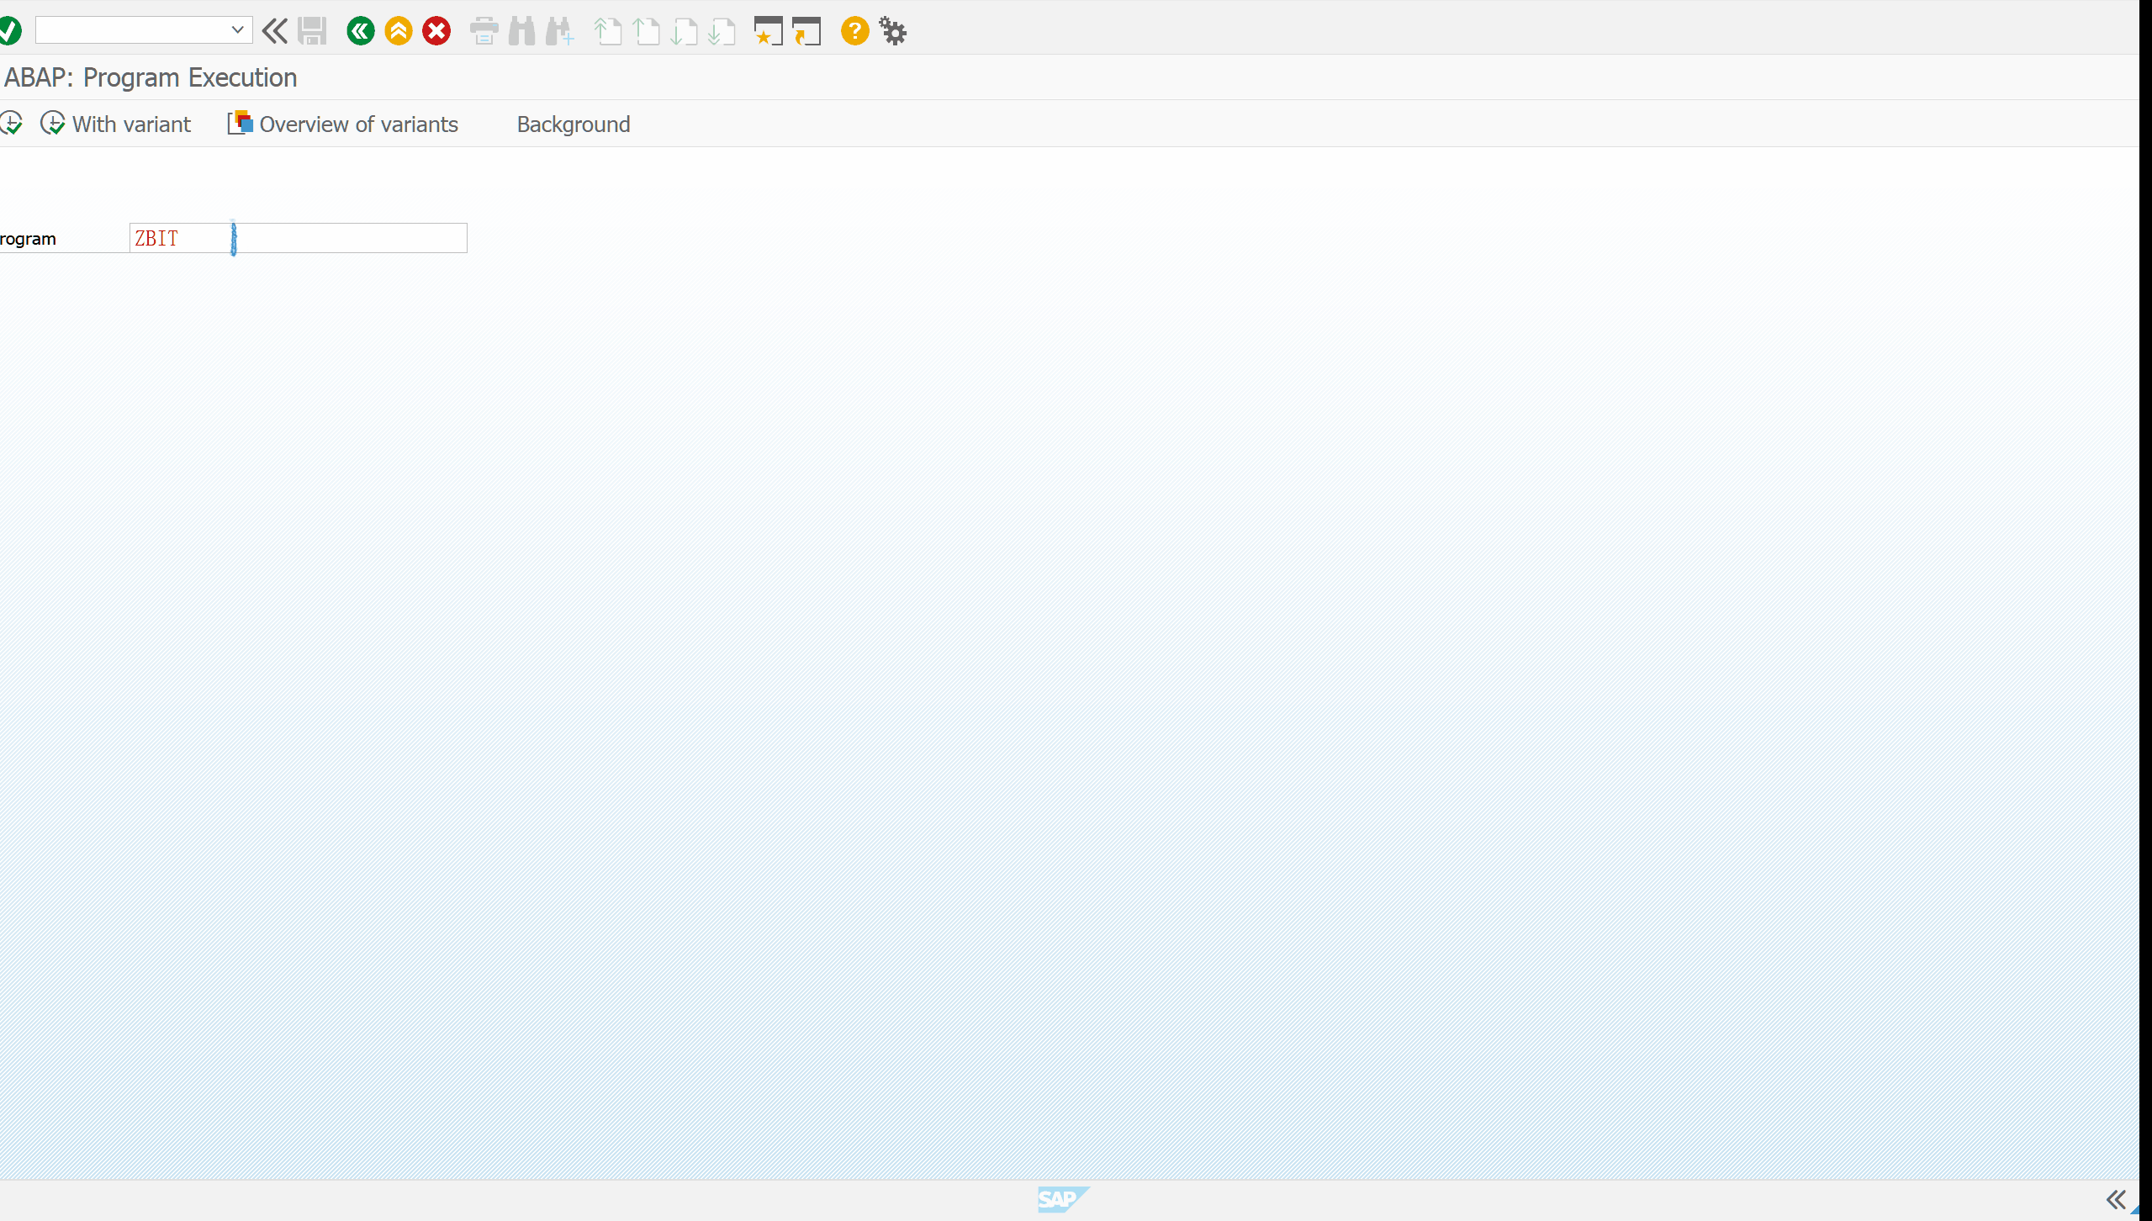Viewport: 2152px width, 1221px height.
Task: Generate a shortcut with the window-arrow icon
Action: (x=805, y=30)
